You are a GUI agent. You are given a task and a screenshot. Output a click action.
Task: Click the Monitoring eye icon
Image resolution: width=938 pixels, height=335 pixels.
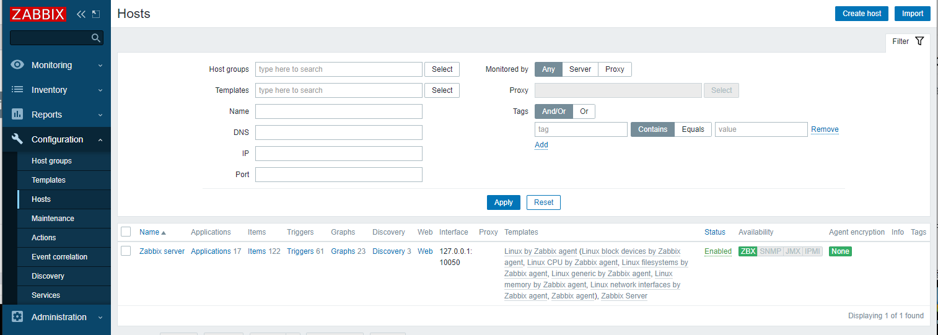click(x=17, y=65)
